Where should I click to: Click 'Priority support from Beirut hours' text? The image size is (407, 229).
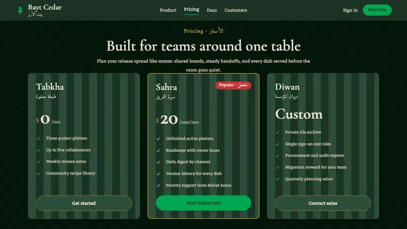point(198,185)
